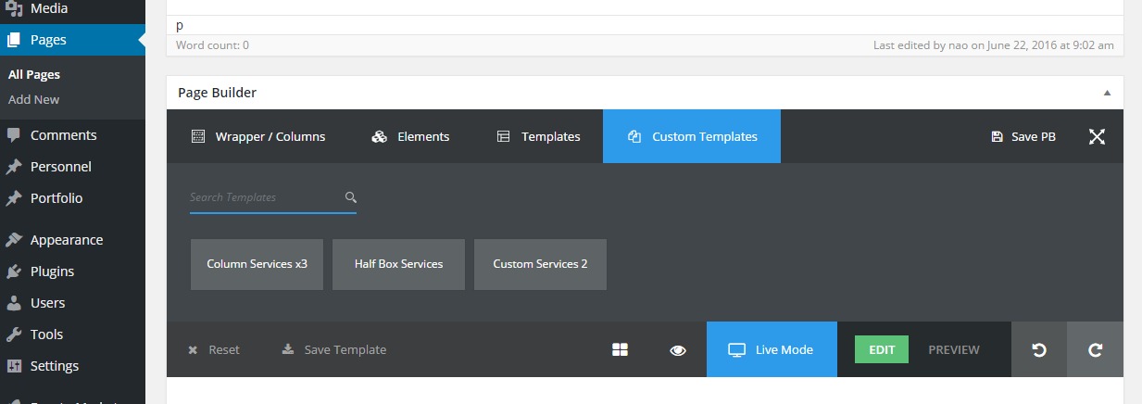The image size is (1142, 404).
Task: Click Save PB
Action: 1023,136
